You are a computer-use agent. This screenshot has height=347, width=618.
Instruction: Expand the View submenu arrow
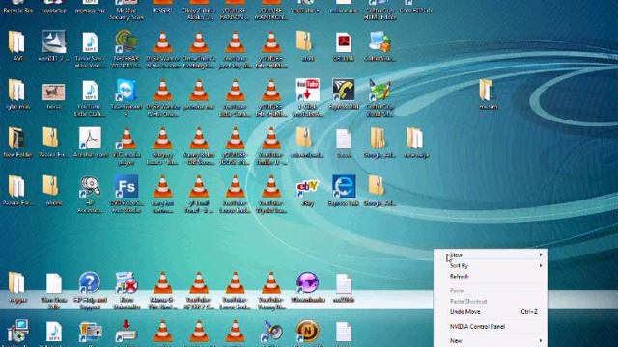(x=541, y=254)
